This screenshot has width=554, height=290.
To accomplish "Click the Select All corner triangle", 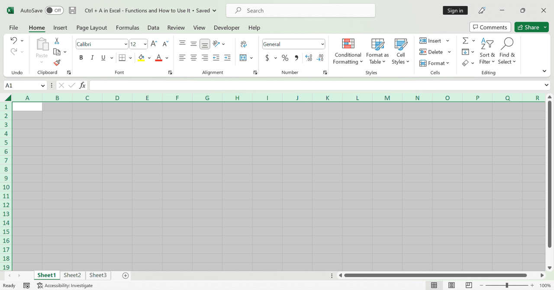I will click(8, 98).
